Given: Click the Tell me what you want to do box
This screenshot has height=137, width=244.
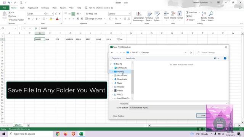Looking at the screenshot, I should 101,8.
